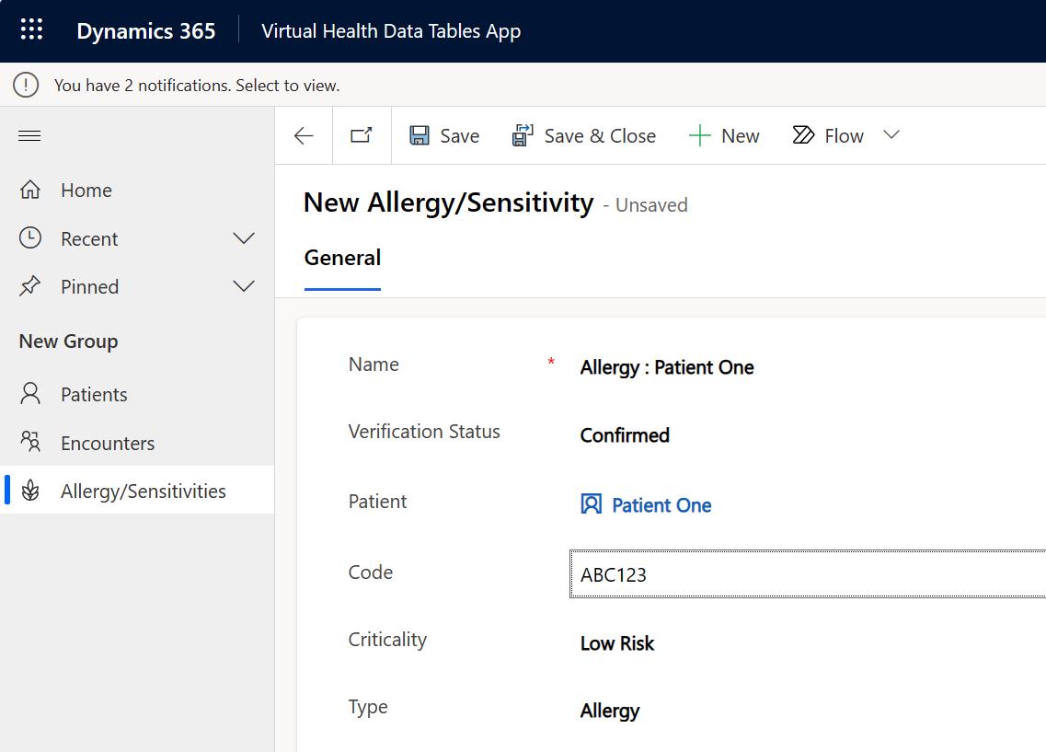Click the Save & Close icon
Image resolution: width=1046 pixels, height=752 pixels.
523,135
